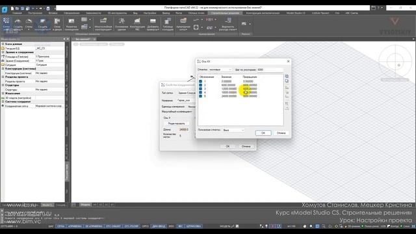Click the Название field in grid properties

coord(187,101)
